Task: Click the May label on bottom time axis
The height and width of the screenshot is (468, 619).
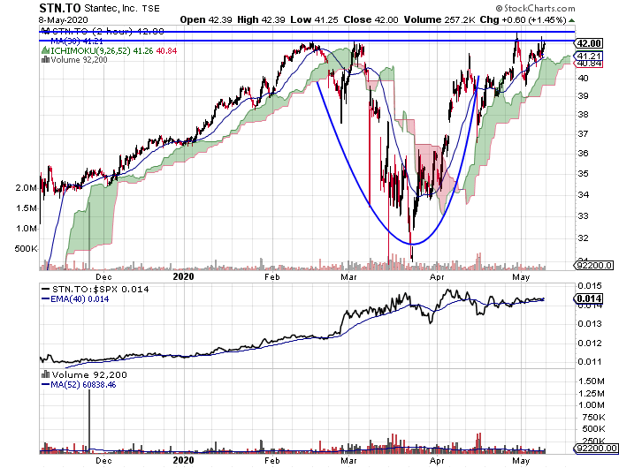Action: tap(520, 461)
